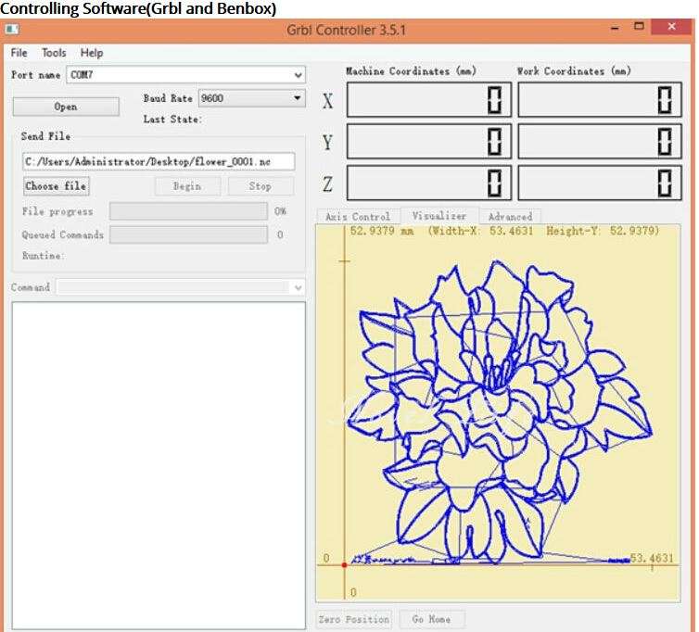Image resolution: width=699 pixels, height=632 pixels.
Task: Maximize the Grbl Controller window
Action: coord(640,27)
